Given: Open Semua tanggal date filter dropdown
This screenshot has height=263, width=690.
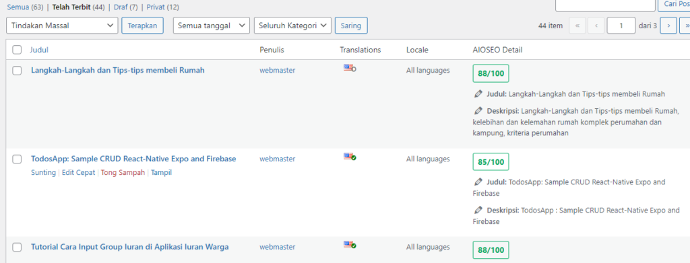Looking at the screenshot, I should click(212, 26).
